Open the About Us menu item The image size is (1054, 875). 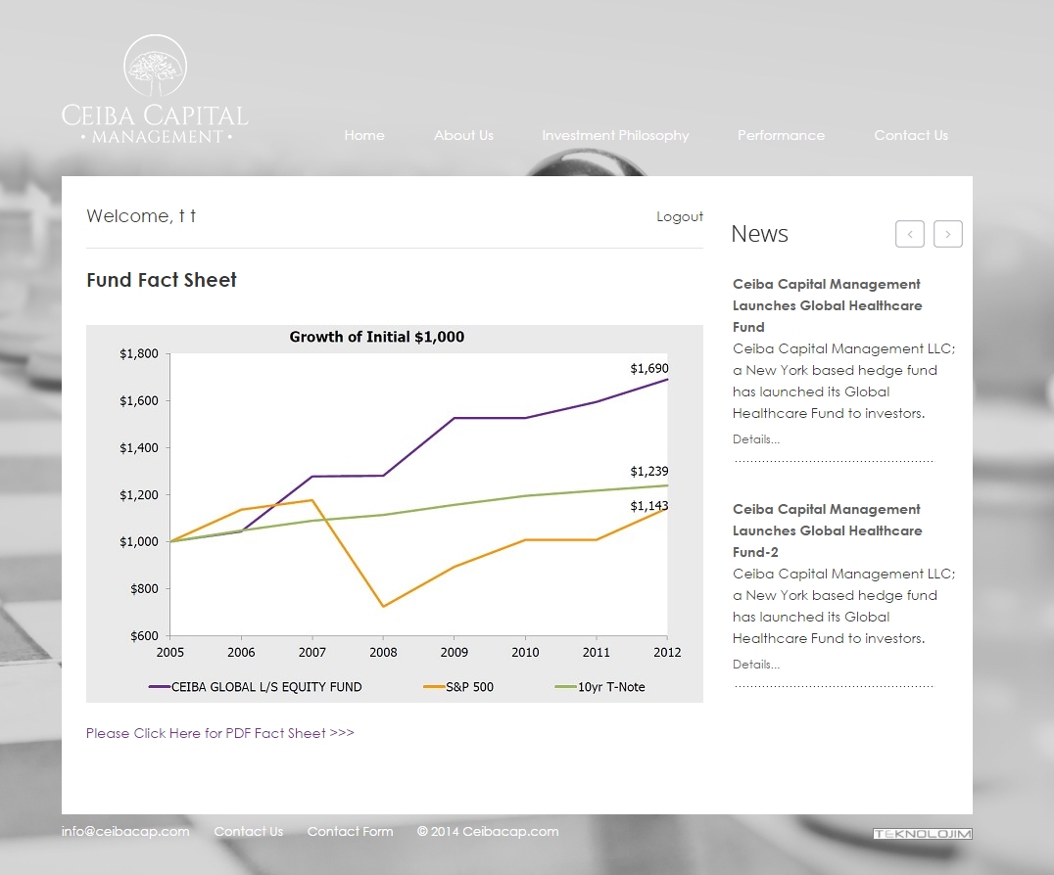click(x=463, y=135)
